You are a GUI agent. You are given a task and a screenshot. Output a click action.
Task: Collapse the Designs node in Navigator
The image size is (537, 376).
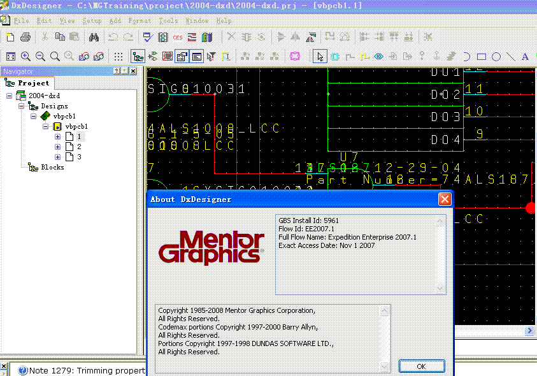coord(22,106)
